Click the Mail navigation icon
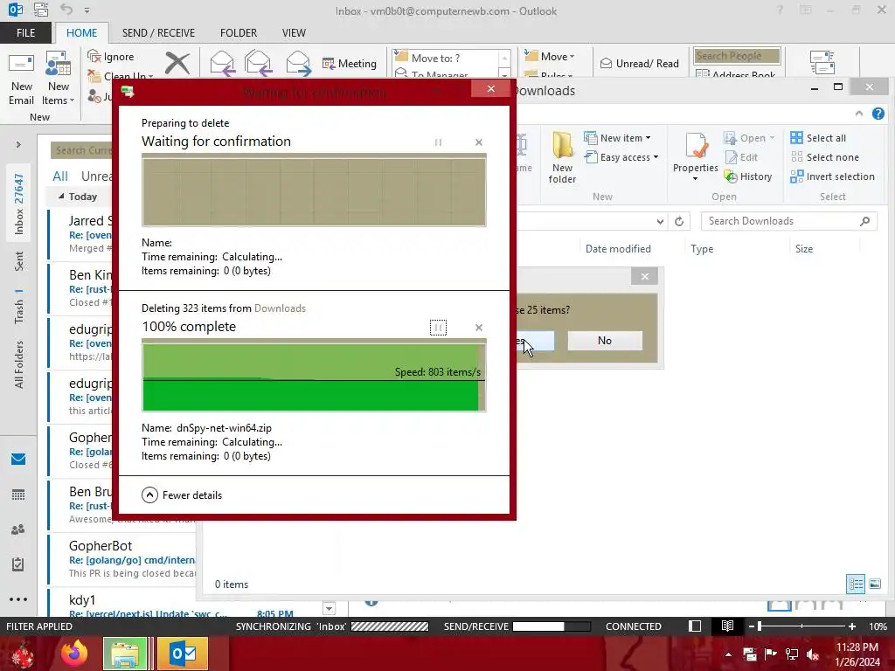The height and width of the screenshot is (671, 895). 18,459
